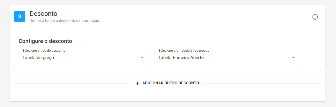336x107 pixels.
Task: Expand the price tables dropdown arrow
Action: (293, 58)
